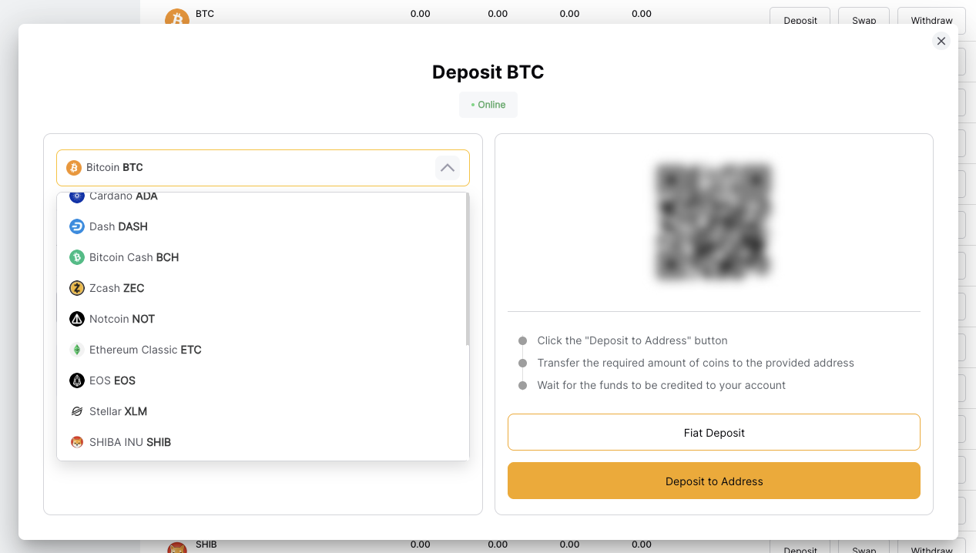
Task: Click the Cardano ADA coin icon
Action: pos(75,196)
